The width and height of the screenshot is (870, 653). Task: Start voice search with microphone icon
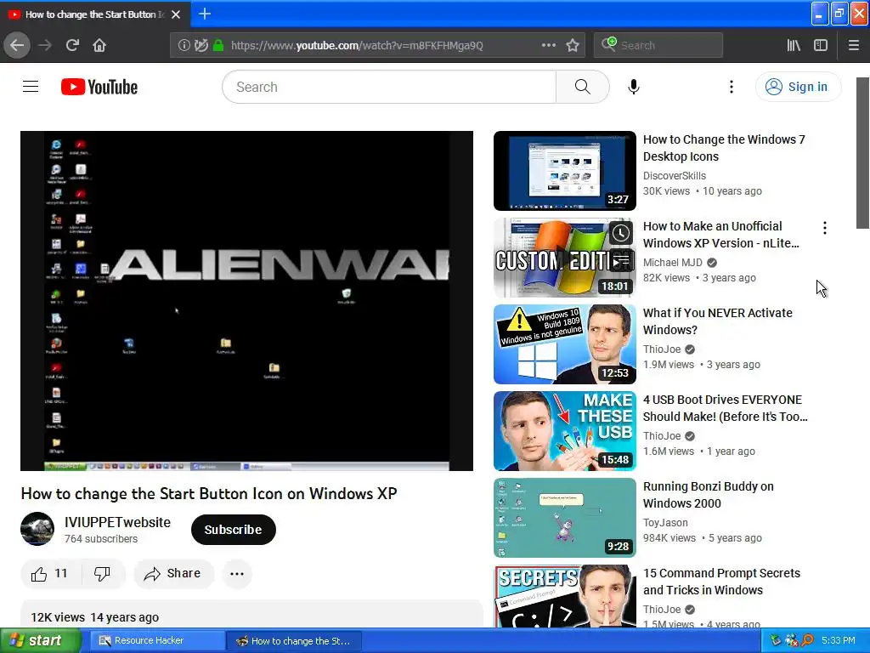point(634,87)
